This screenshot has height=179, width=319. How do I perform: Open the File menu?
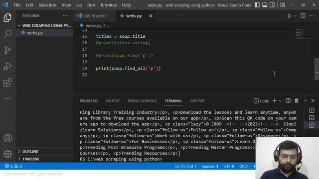tap(17, 5)
